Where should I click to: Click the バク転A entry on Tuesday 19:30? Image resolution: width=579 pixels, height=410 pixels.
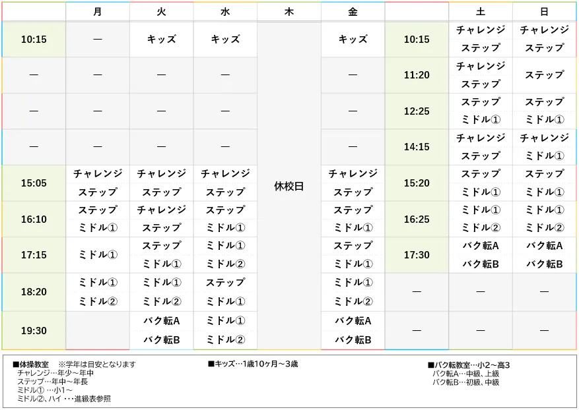pyautogui.click(x=160, y=322)
